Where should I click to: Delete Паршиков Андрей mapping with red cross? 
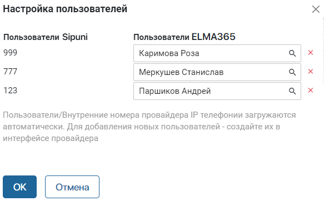coord(310,90)
